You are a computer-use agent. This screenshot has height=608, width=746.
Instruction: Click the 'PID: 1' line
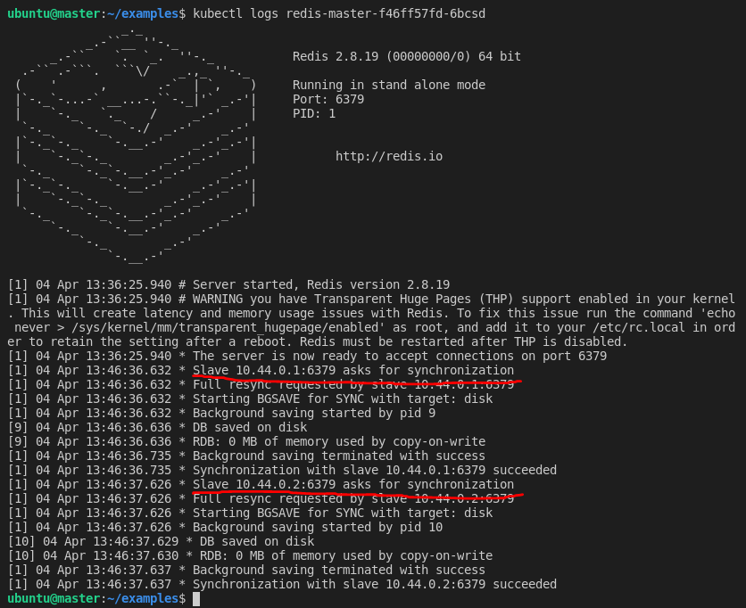314,113
